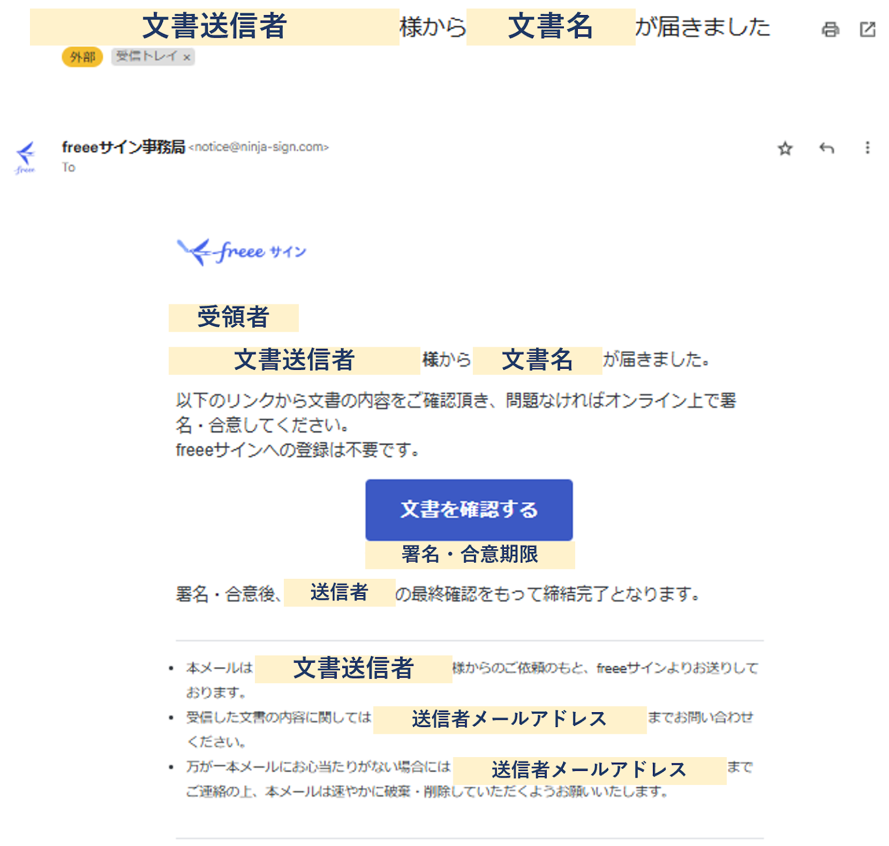Click the freee サイン logo in body
Viewport: 889px width, 846px height.
[241, 252]
